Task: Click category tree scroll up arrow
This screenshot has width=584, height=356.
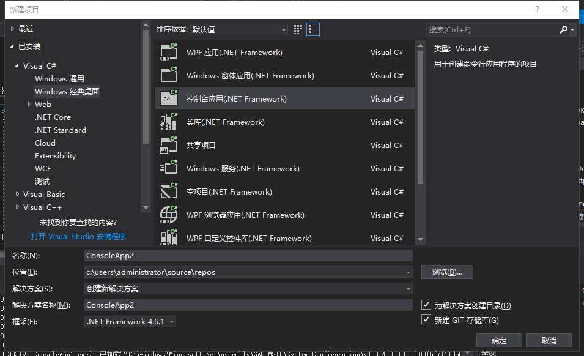Action: [x=146, y=25]
